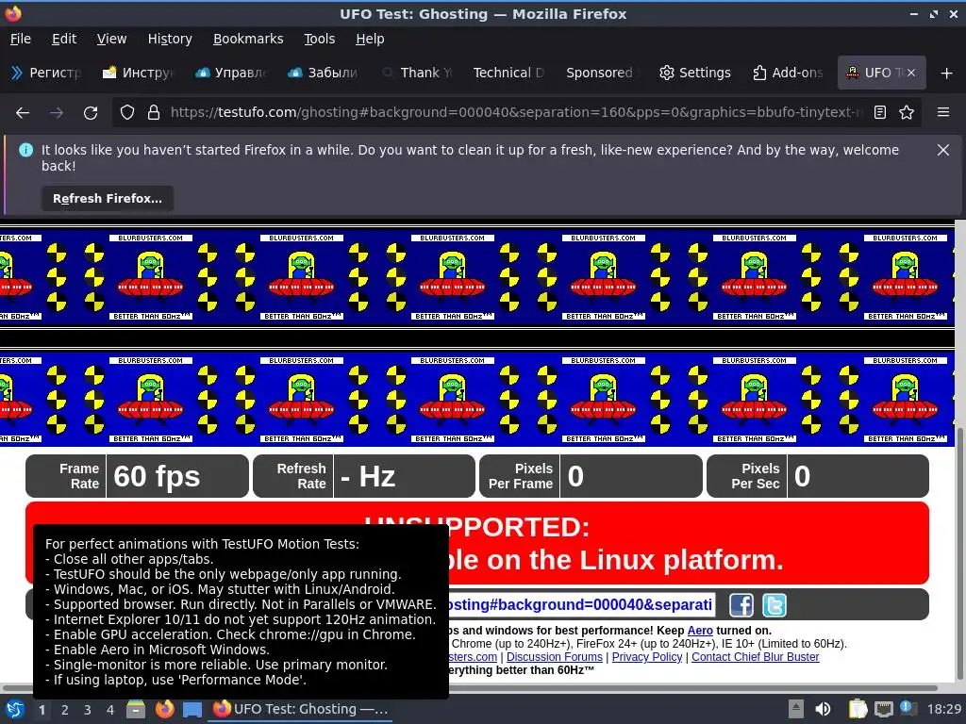Viewport: 966px width, 724px height.
Task: Switch to the Забыли tab
Action: (x=324, y=73)
